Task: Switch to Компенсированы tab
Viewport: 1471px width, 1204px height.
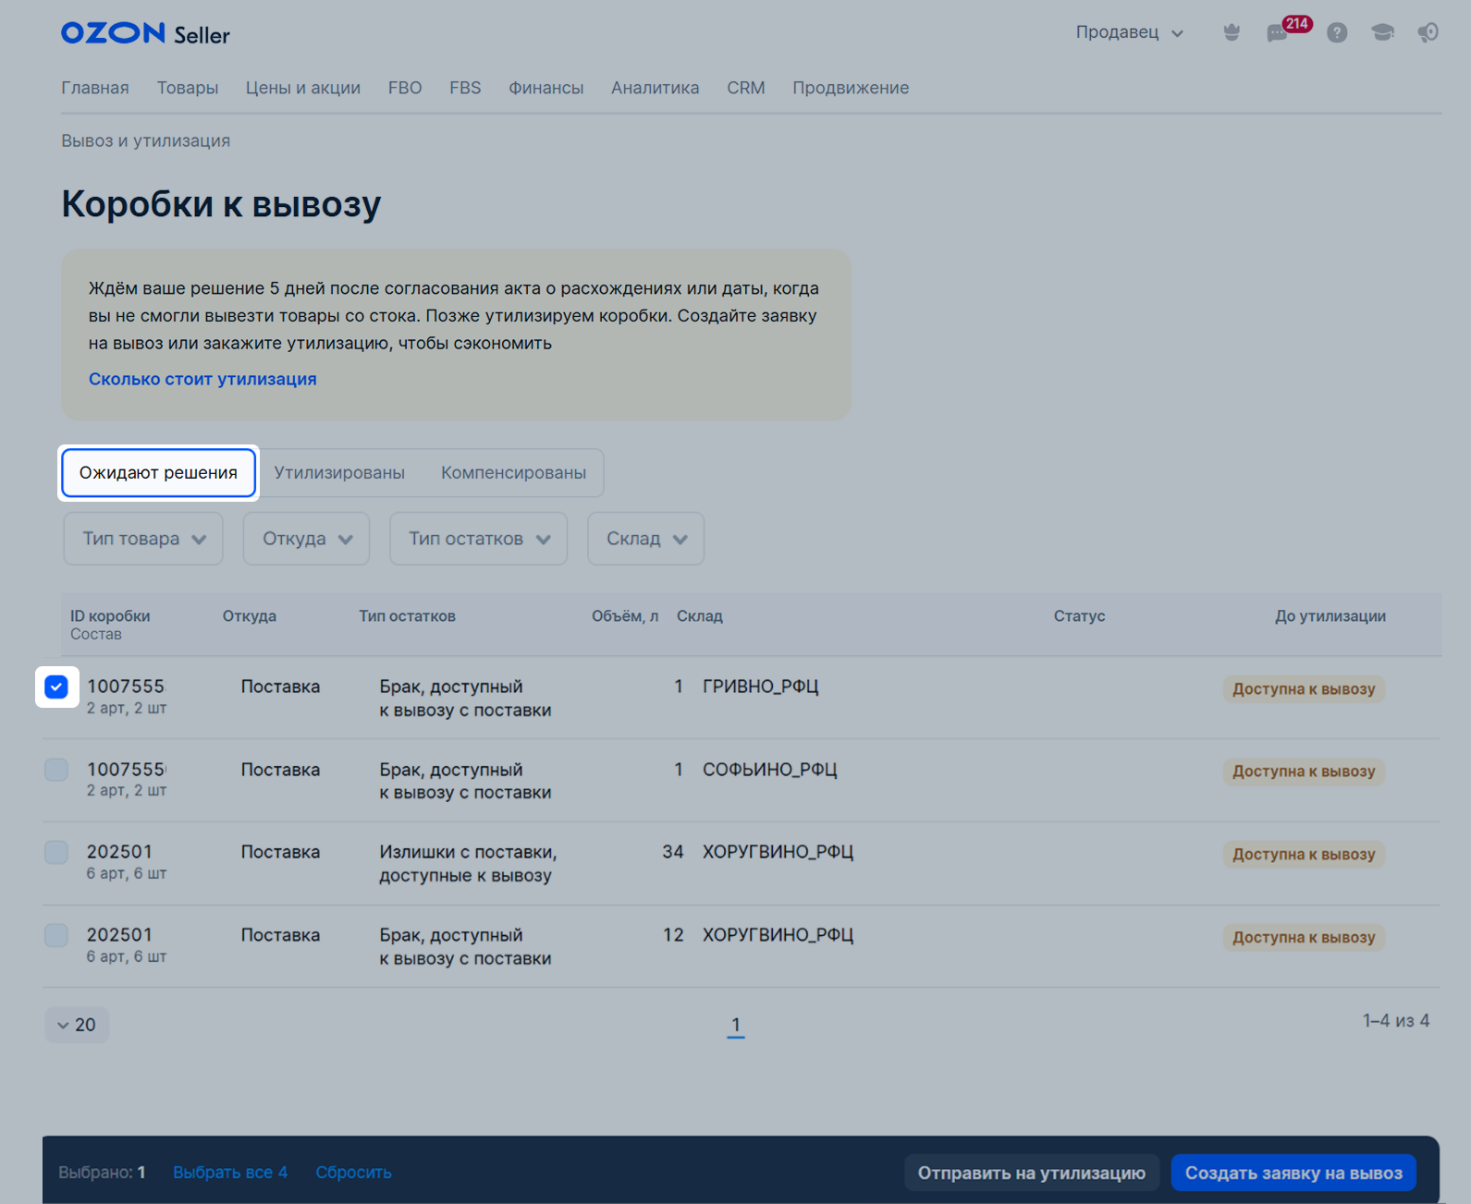Action: click(513, 473)
